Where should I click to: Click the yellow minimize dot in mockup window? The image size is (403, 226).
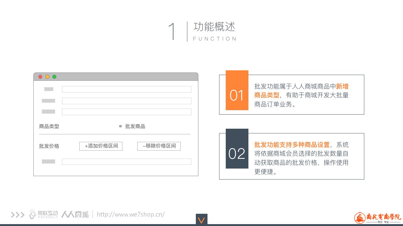pyautogui.click(x=47, y=77)
